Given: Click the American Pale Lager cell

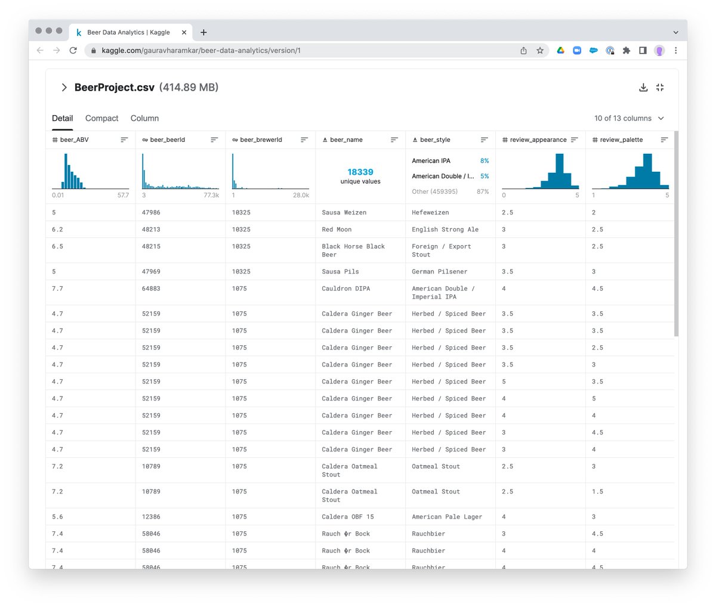Looking at the screenshot, I should pos(450,517).
